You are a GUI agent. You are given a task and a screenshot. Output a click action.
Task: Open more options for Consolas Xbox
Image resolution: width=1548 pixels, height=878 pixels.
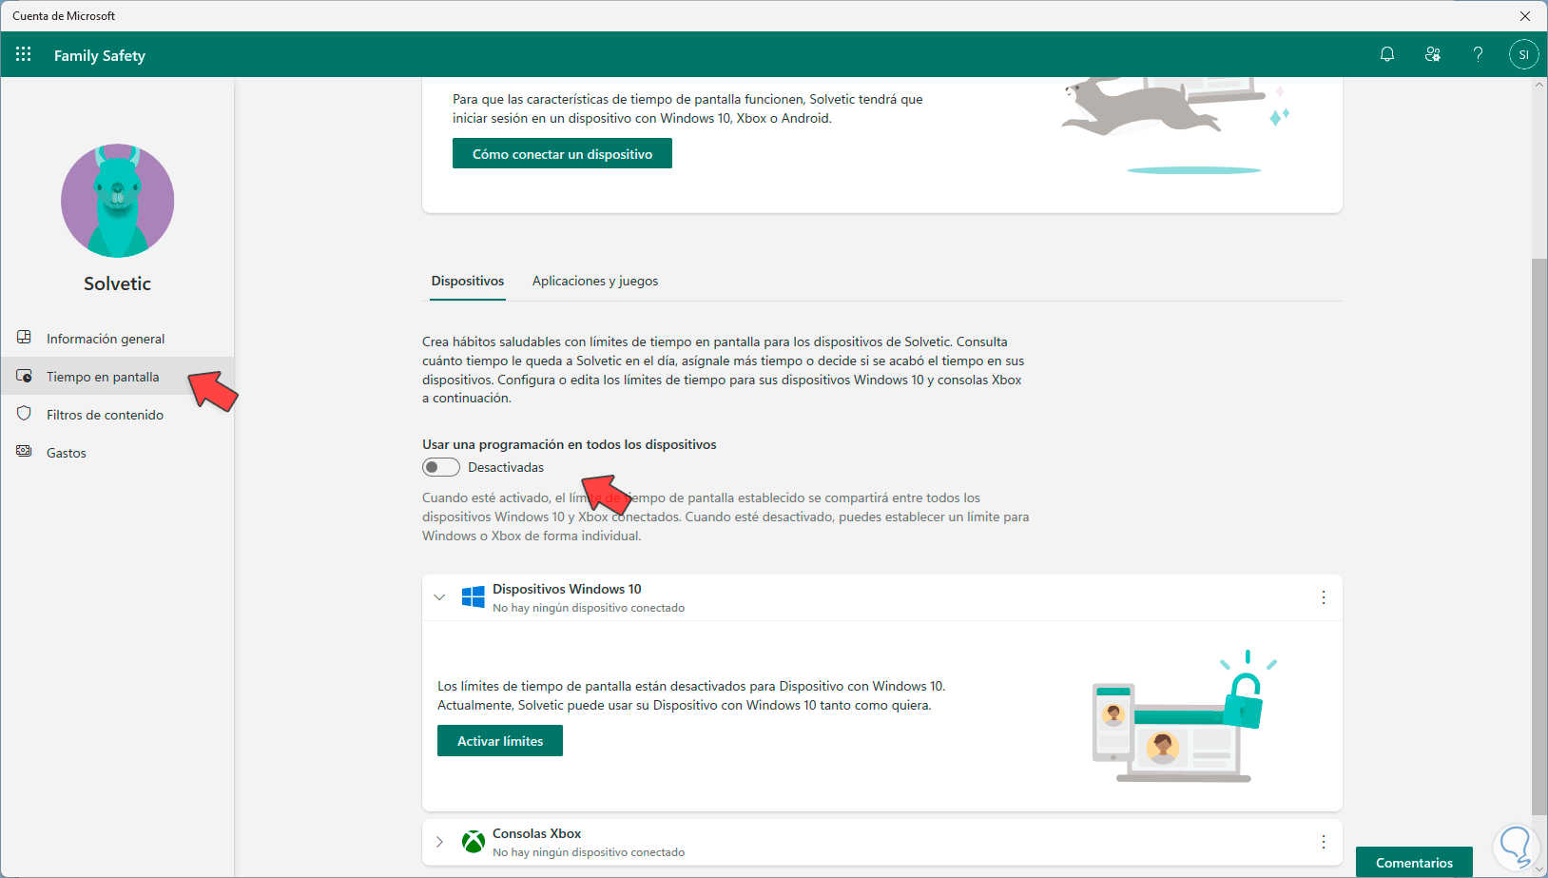(x=1323, y=842)
